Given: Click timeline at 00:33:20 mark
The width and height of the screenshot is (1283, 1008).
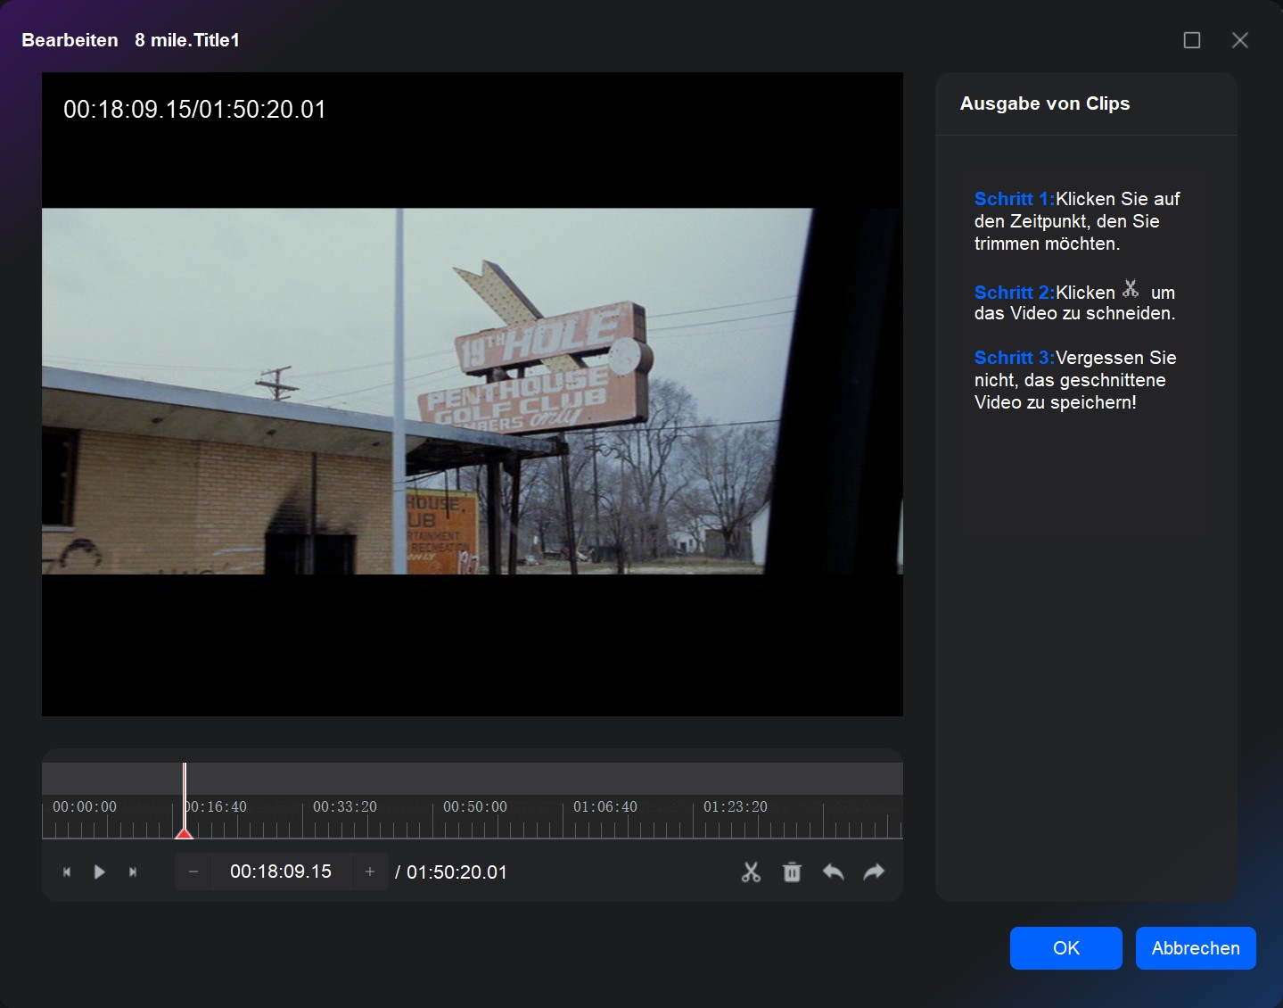Looking at the screenshot, I should point(345,806).
